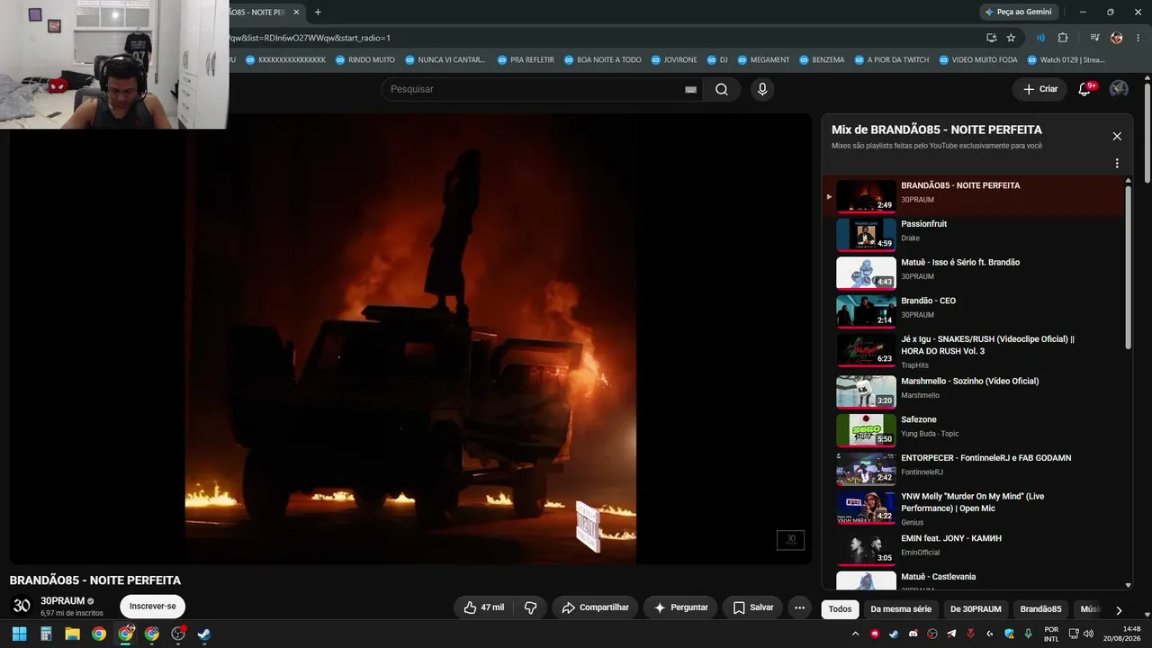Save the video with Salvar button
Viewport: 1152px width, 648px height.
point(752,607)
